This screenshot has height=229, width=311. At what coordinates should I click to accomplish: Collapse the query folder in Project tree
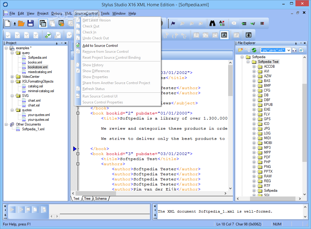(x=12, y=53)
